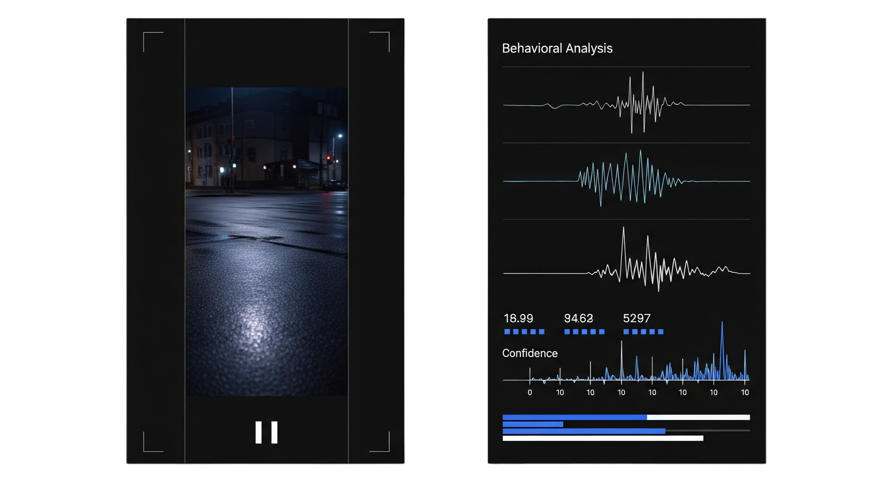Click the top blue-white progress bar
This screenshot has height=489, width=879.
[x=626, y=417]
